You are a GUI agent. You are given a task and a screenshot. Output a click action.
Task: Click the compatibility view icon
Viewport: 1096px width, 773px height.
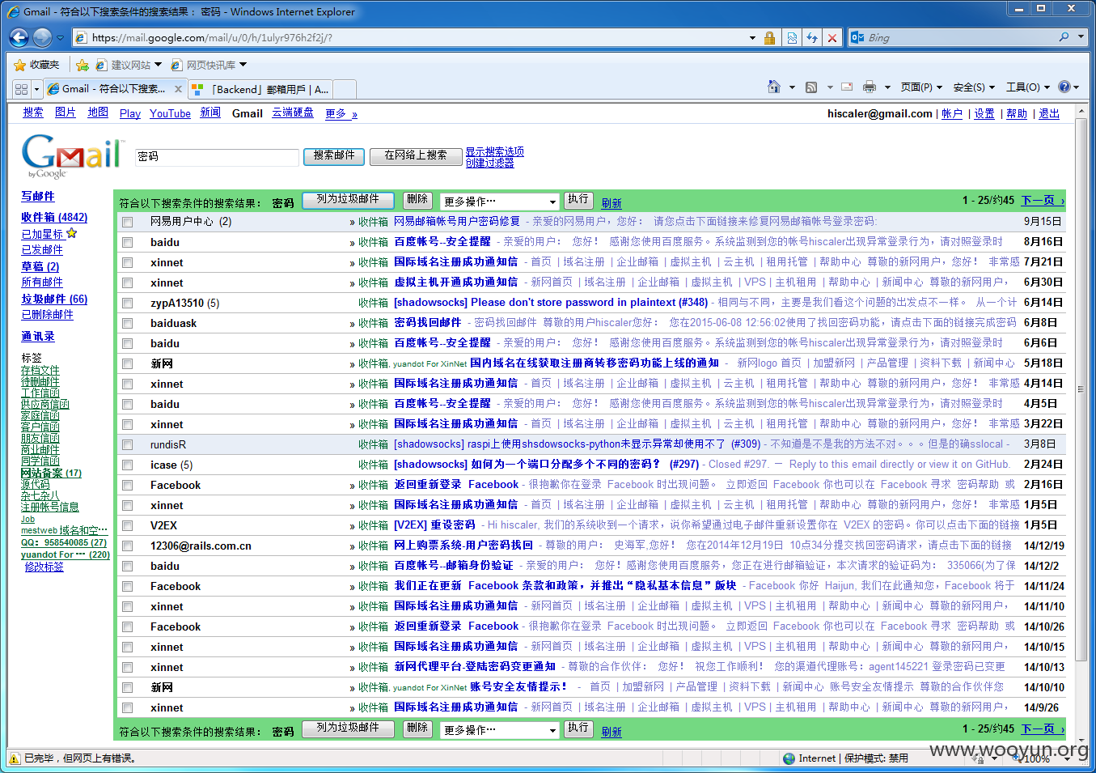(792, 37)
